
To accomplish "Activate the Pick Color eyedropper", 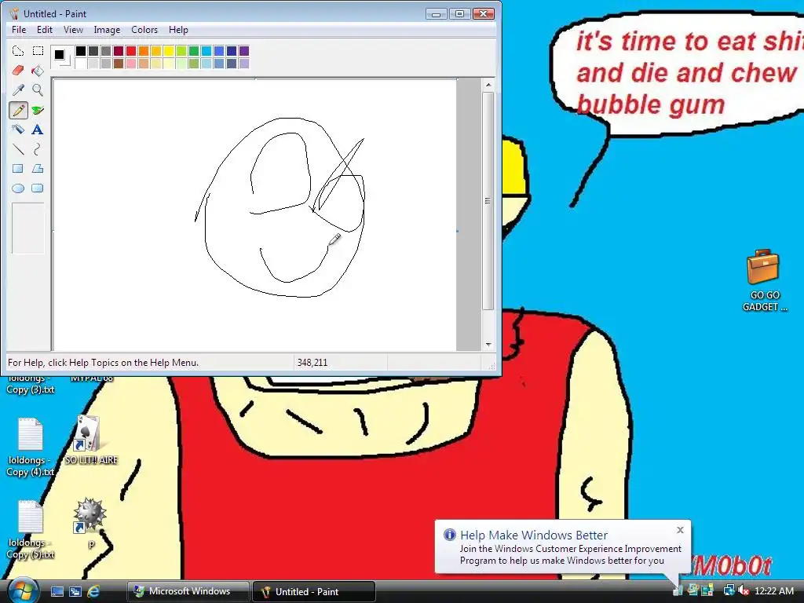I will coord(18,90).
